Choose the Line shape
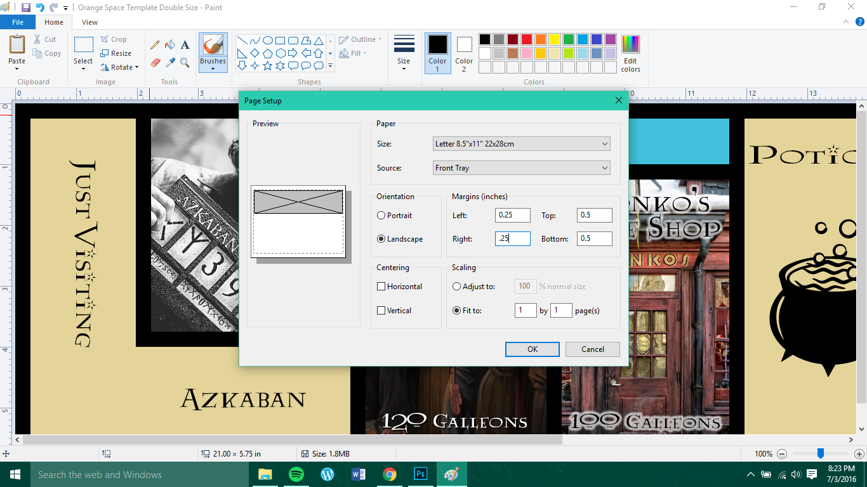Viewport: 867px width, 487px height. pos(242,40)
